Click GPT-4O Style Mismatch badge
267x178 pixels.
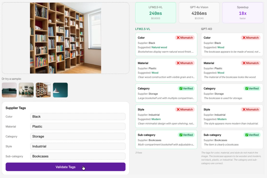(251, 110)
